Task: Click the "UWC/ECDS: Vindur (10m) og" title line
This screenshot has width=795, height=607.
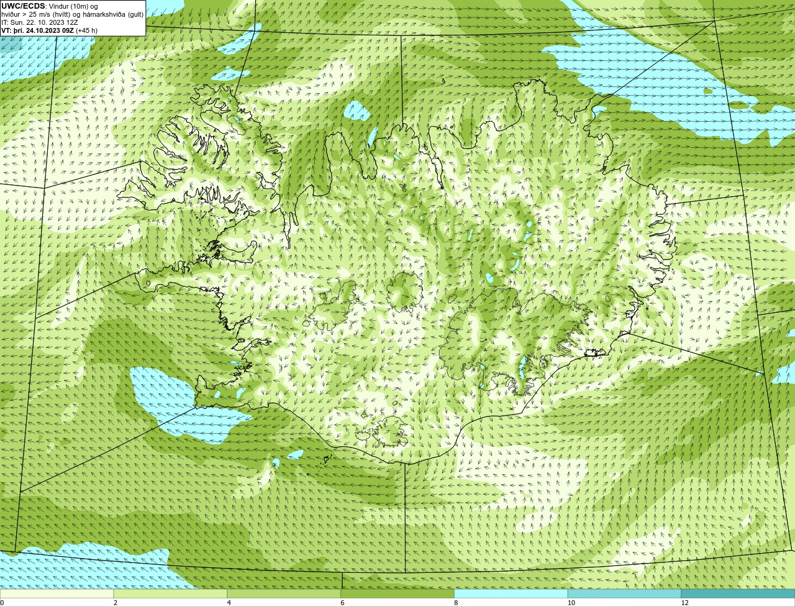Action: tap(50, 6)
